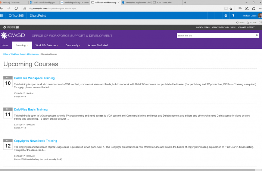The image size is (262, 171).
Task: Click the Office 365 header link
Action: pyautogui.click(x=16, y=16)
